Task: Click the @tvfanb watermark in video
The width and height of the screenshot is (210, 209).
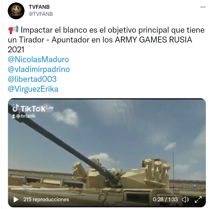Action: tap(24, 116)
